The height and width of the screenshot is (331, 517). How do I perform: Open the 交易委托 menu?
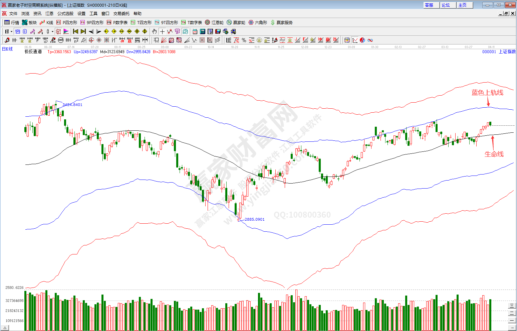(121, 14)
